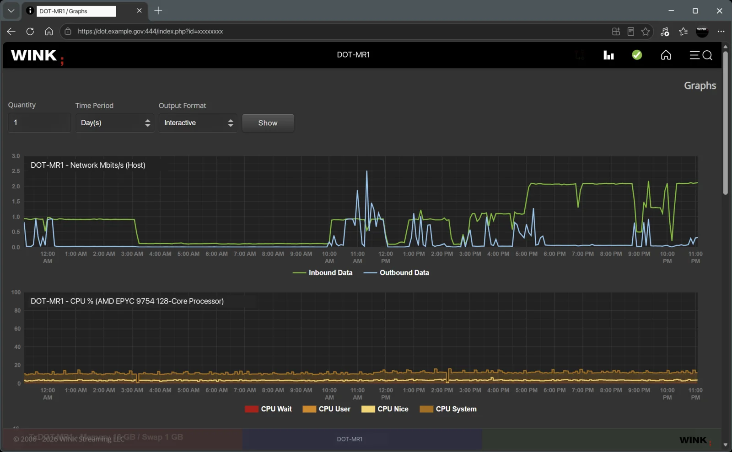Click the Network Mbits/s (Host) chart title

(x=88, y=165)
